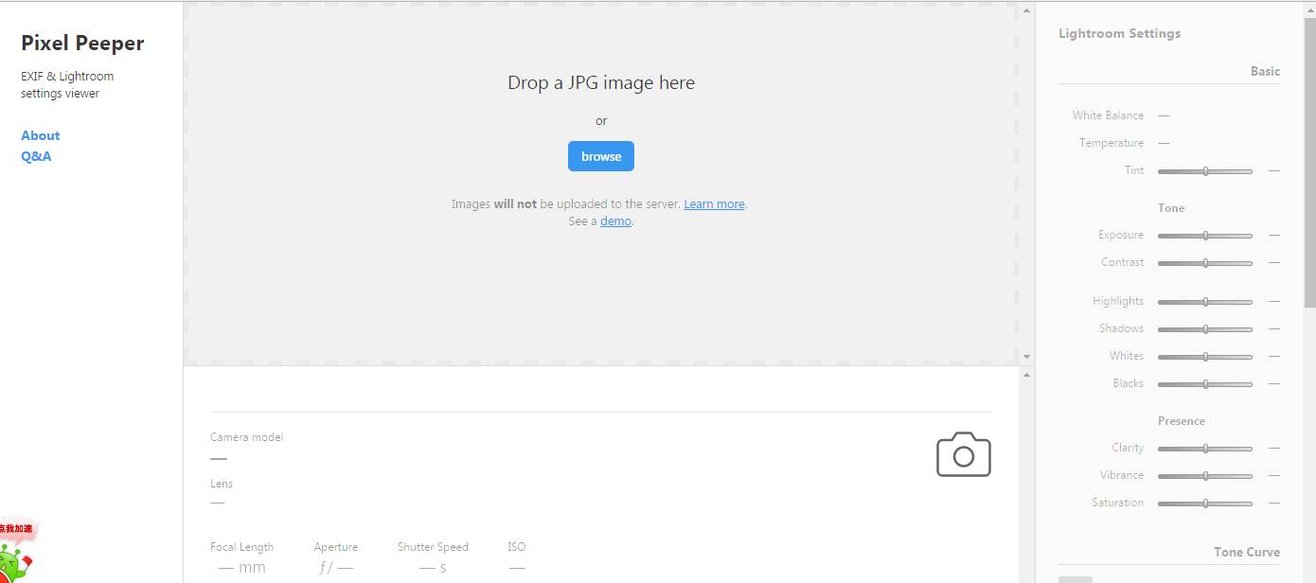Open the Learn more link

click(714, 203)
